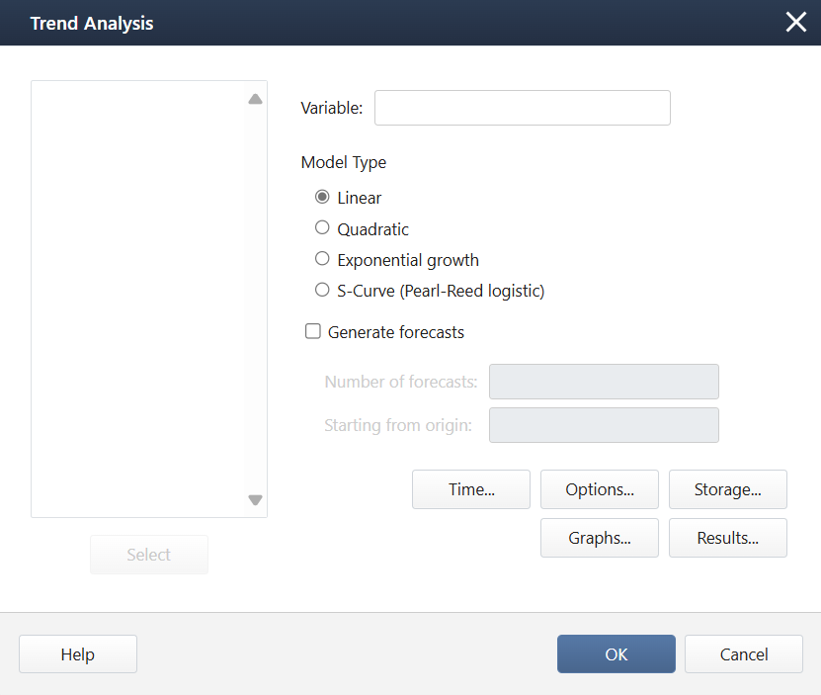The height and width of the screenshot is (695, 821).
Task: Enable the Generate forecasts checkbox
Action: [x=313, y=332]
